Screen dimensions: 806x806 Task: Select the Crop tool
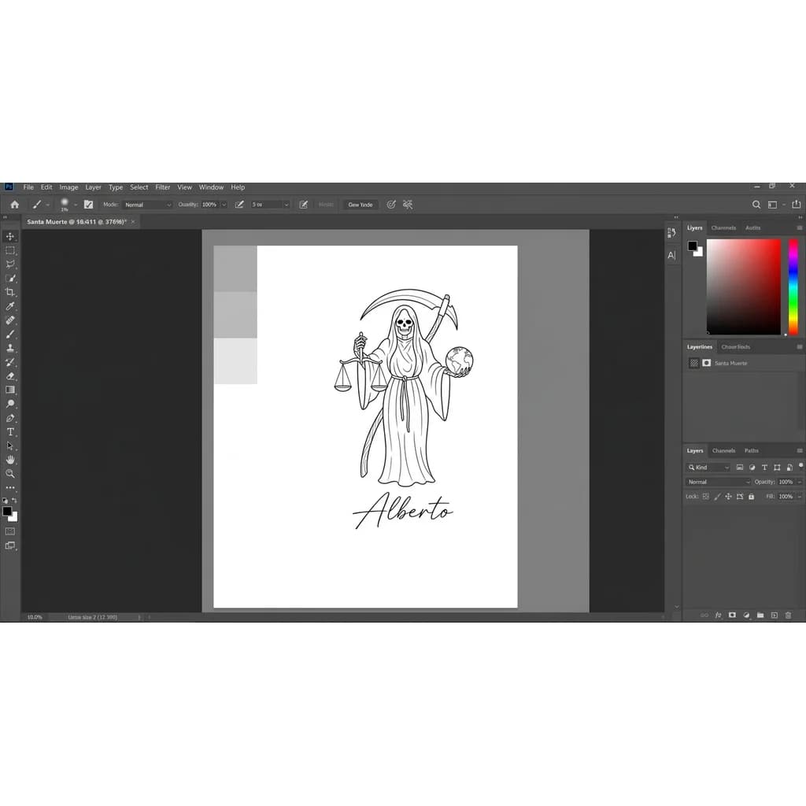point(9,292)
